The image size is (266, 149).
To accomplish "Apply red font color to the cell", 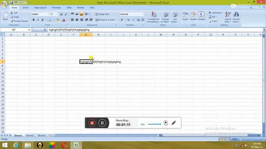I will coord(64,20).
